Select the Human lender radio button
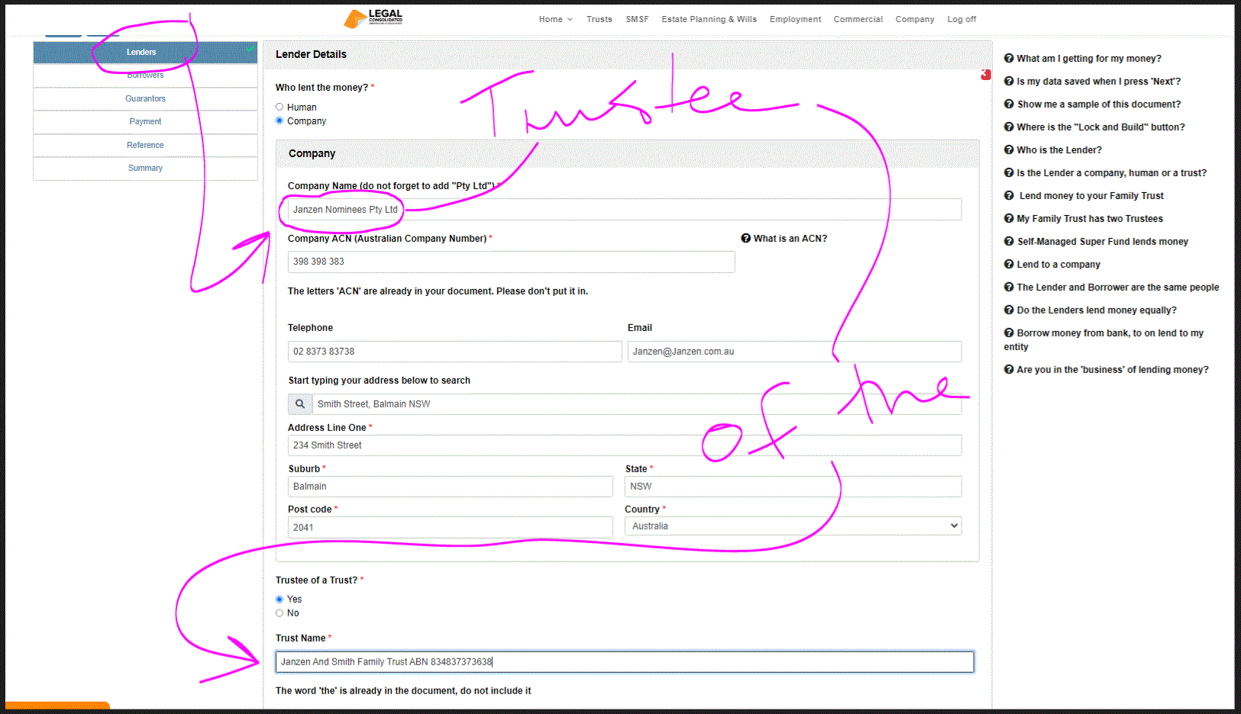The image size is (1241, 714). (x=280, y=108)
